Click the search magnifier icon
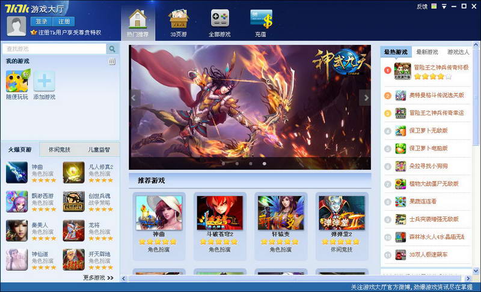Viewport: 481px width, 292px height. tap(112, 49)
